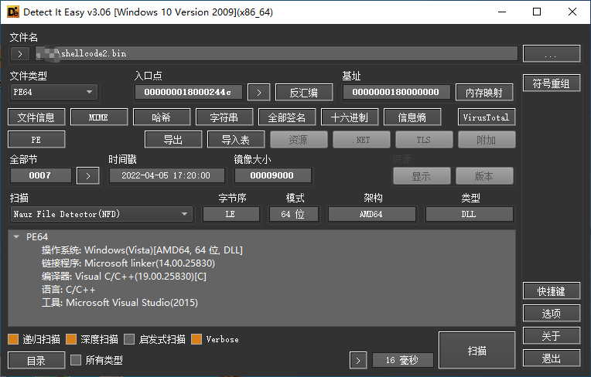Click the 快捷键 button
This screenshot has height=377, width=591.
click(x=551, y=290)
